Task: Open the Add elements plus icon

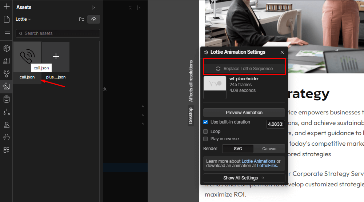Action: [x=7, y=7]
